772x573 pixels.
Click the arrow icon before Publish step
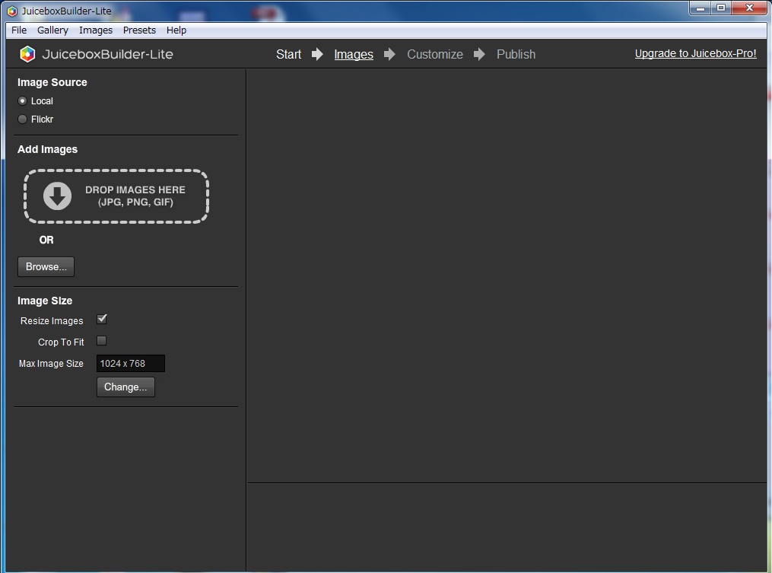pyautogui.click(x=480, y=54)
